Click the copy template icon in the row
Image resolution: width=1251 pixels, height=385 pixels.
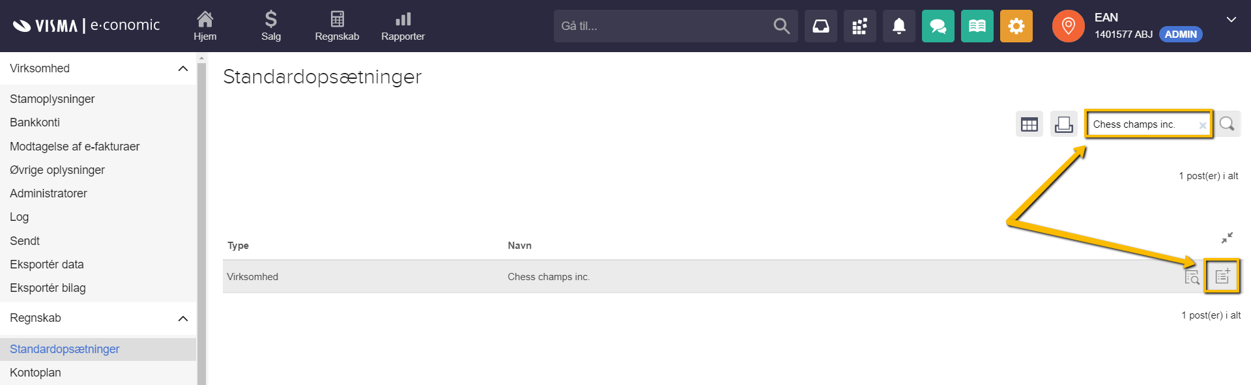pos(1222,276)
